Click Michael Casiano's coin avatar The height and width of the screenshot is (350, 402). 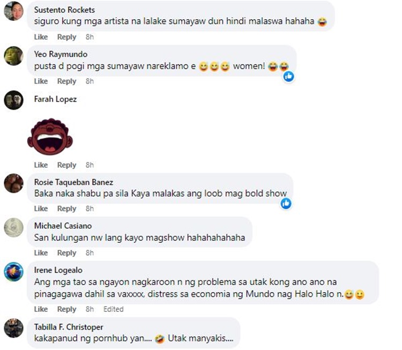13,227
